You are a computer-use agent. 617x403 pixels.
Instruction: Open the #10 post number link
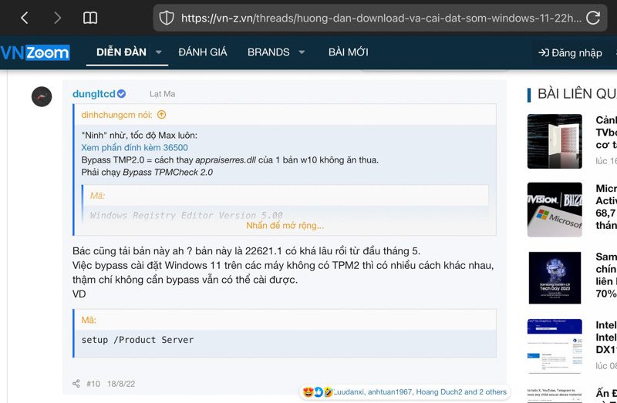click(93, 384)
